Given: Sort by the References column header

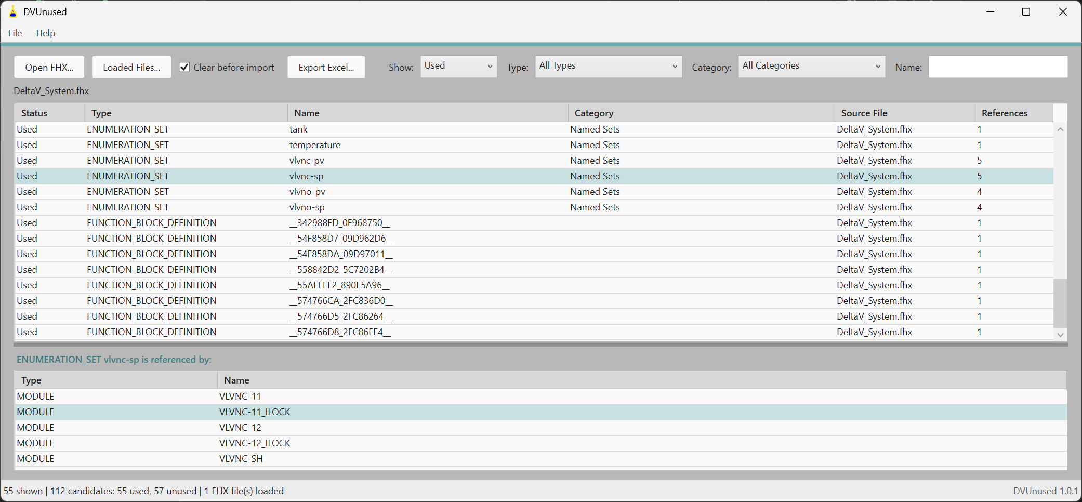Looking at the screenshot, I should [x=1014, y=113].
